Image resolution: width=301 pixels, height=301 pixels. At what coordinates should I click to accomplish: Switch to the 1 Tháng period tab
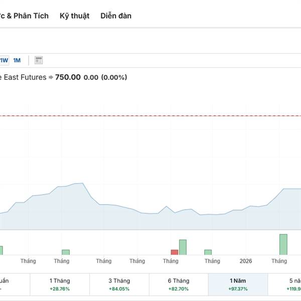(x=60, y=284)
